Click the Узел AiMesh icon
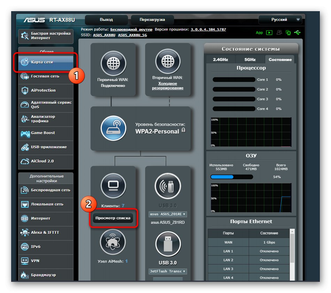The height and width of the screenshot is (293, 331). pos(113,242)
